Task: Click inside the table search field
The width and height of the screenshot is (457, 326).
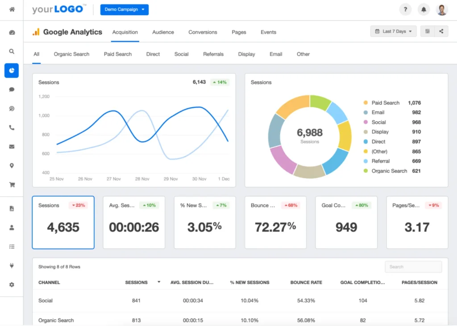Action: 413,267
